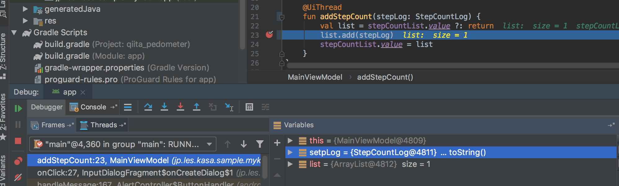Click the fold marker at line 25

click(x=282, y=54)
